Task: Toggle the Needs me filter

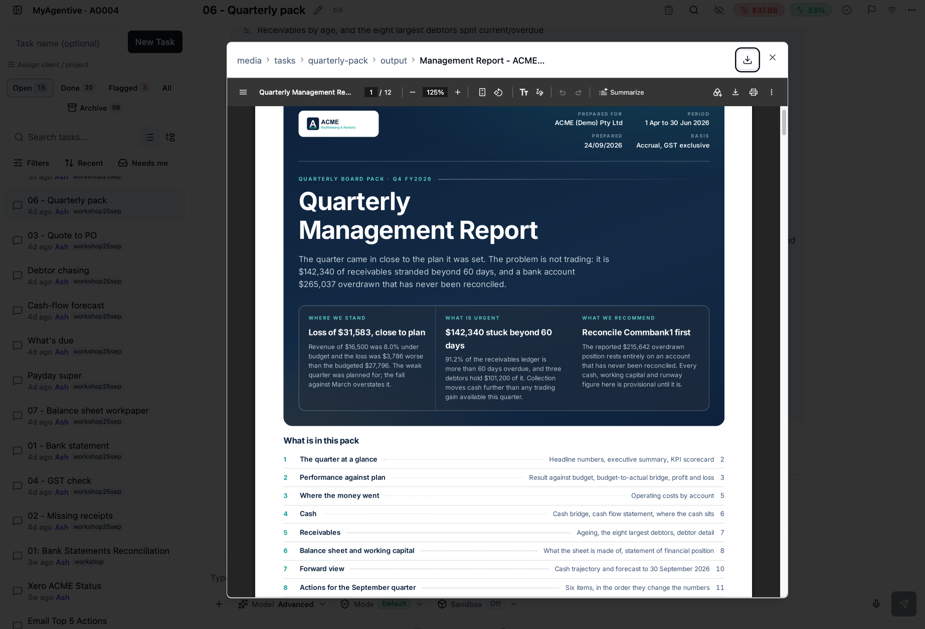Action: 143,163
